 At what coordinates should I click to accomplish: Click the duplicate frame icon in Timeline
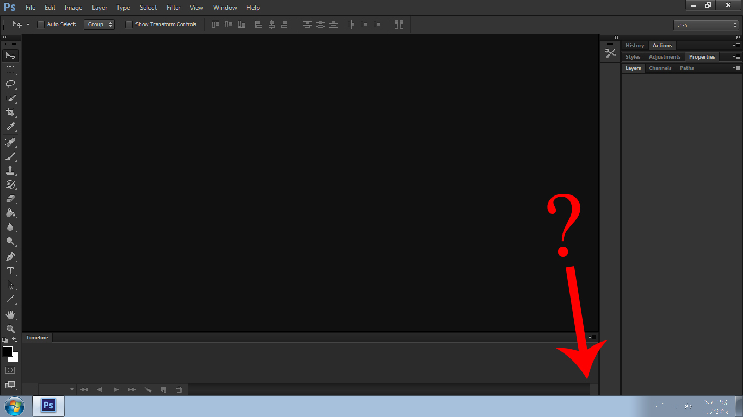[163, 389]
